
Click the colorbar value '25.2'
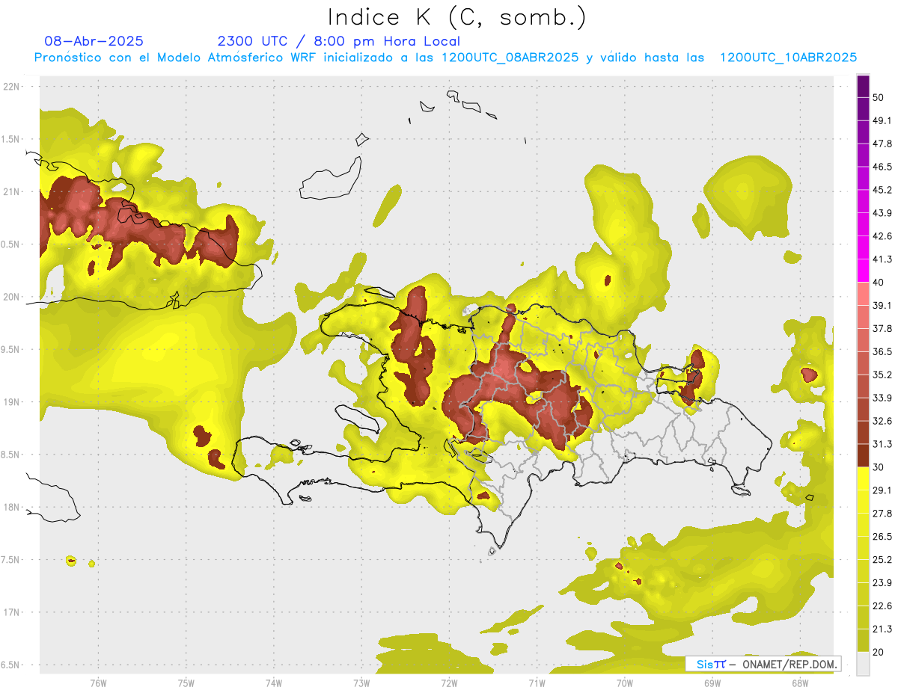(882, 560)
